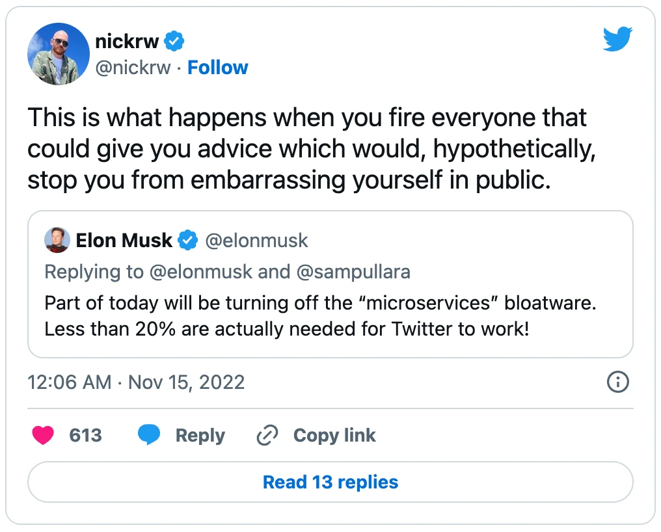Open the nickrw display name
661x532 pixels.
(x=127, y=42)
